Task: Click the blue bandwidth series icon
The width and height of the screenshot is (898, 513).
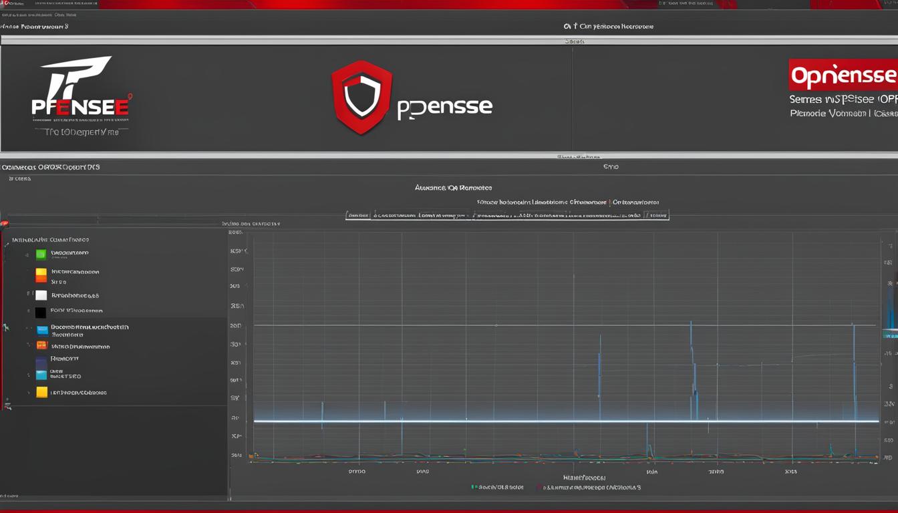Action: click(x=43, y=329)
